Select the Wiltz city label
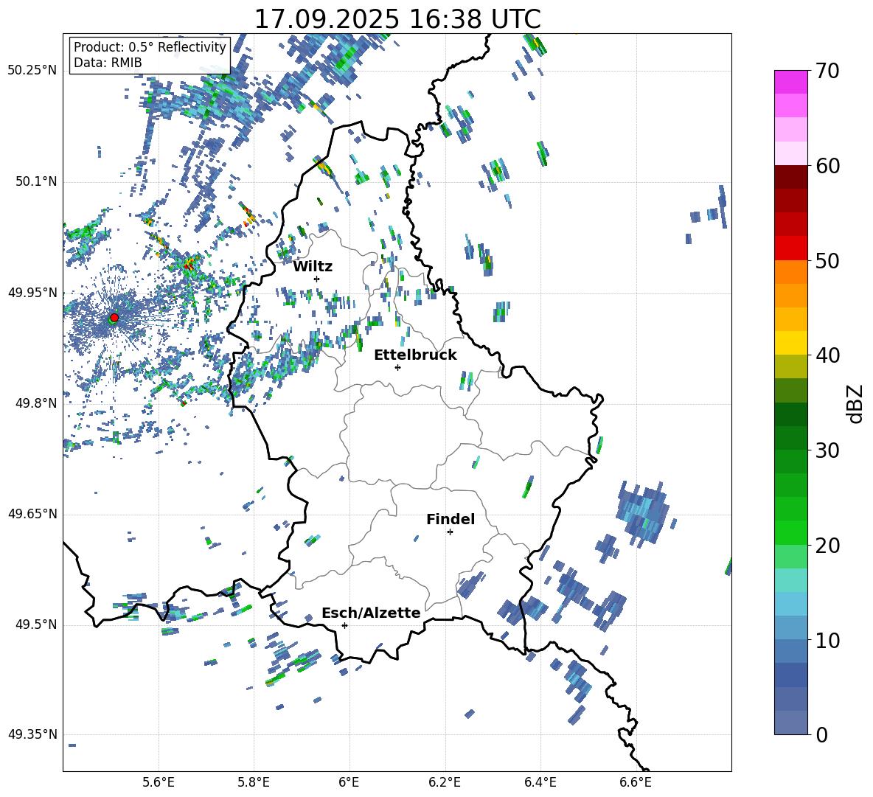This screenshot has height=797, width=873. click(313, 267)
